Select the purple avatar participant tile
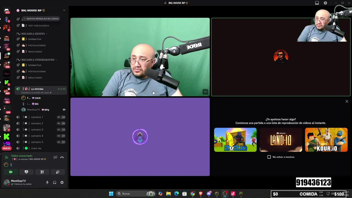 click(x=140, y=137)
